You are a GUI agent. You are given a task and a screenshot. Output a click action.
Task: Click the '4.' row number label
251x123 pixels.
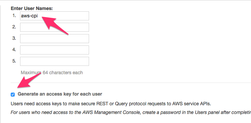pos(14,50)
